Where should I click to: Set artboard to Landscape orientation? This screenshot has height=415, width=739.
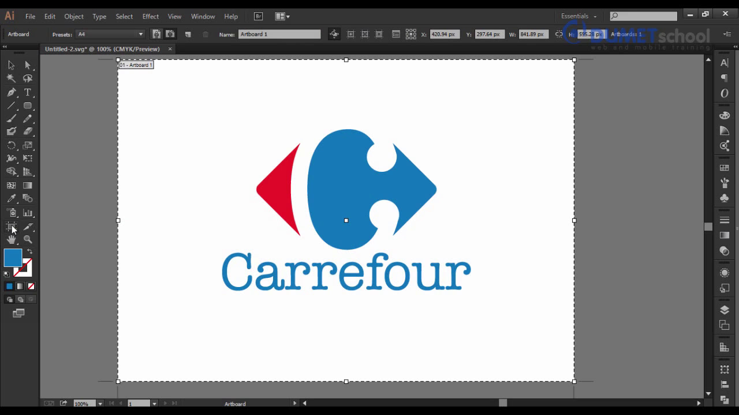point(170,34)
